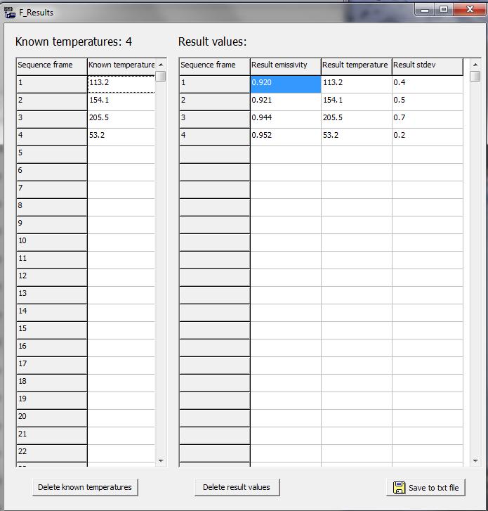Screen dimensions: 488x511
Task: Select result emissivity cell 0.952
Action: point(286,137)
